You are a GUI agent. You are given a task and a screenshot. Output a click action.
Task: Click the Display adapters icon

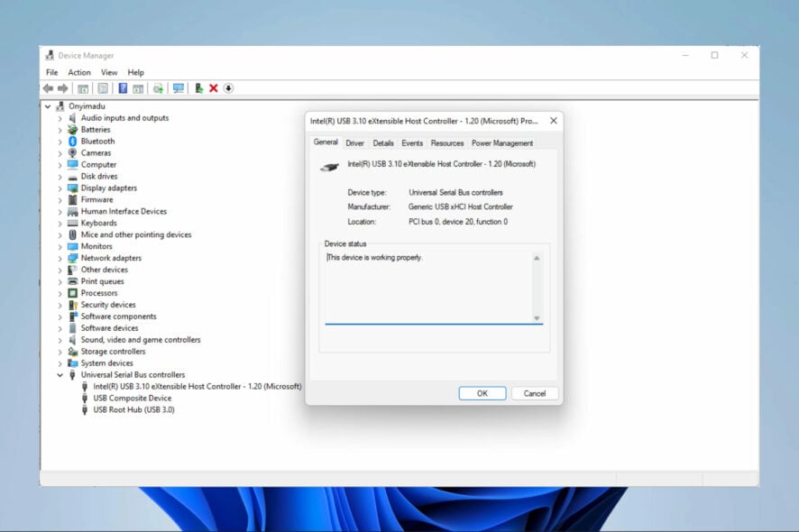[72, 188]
